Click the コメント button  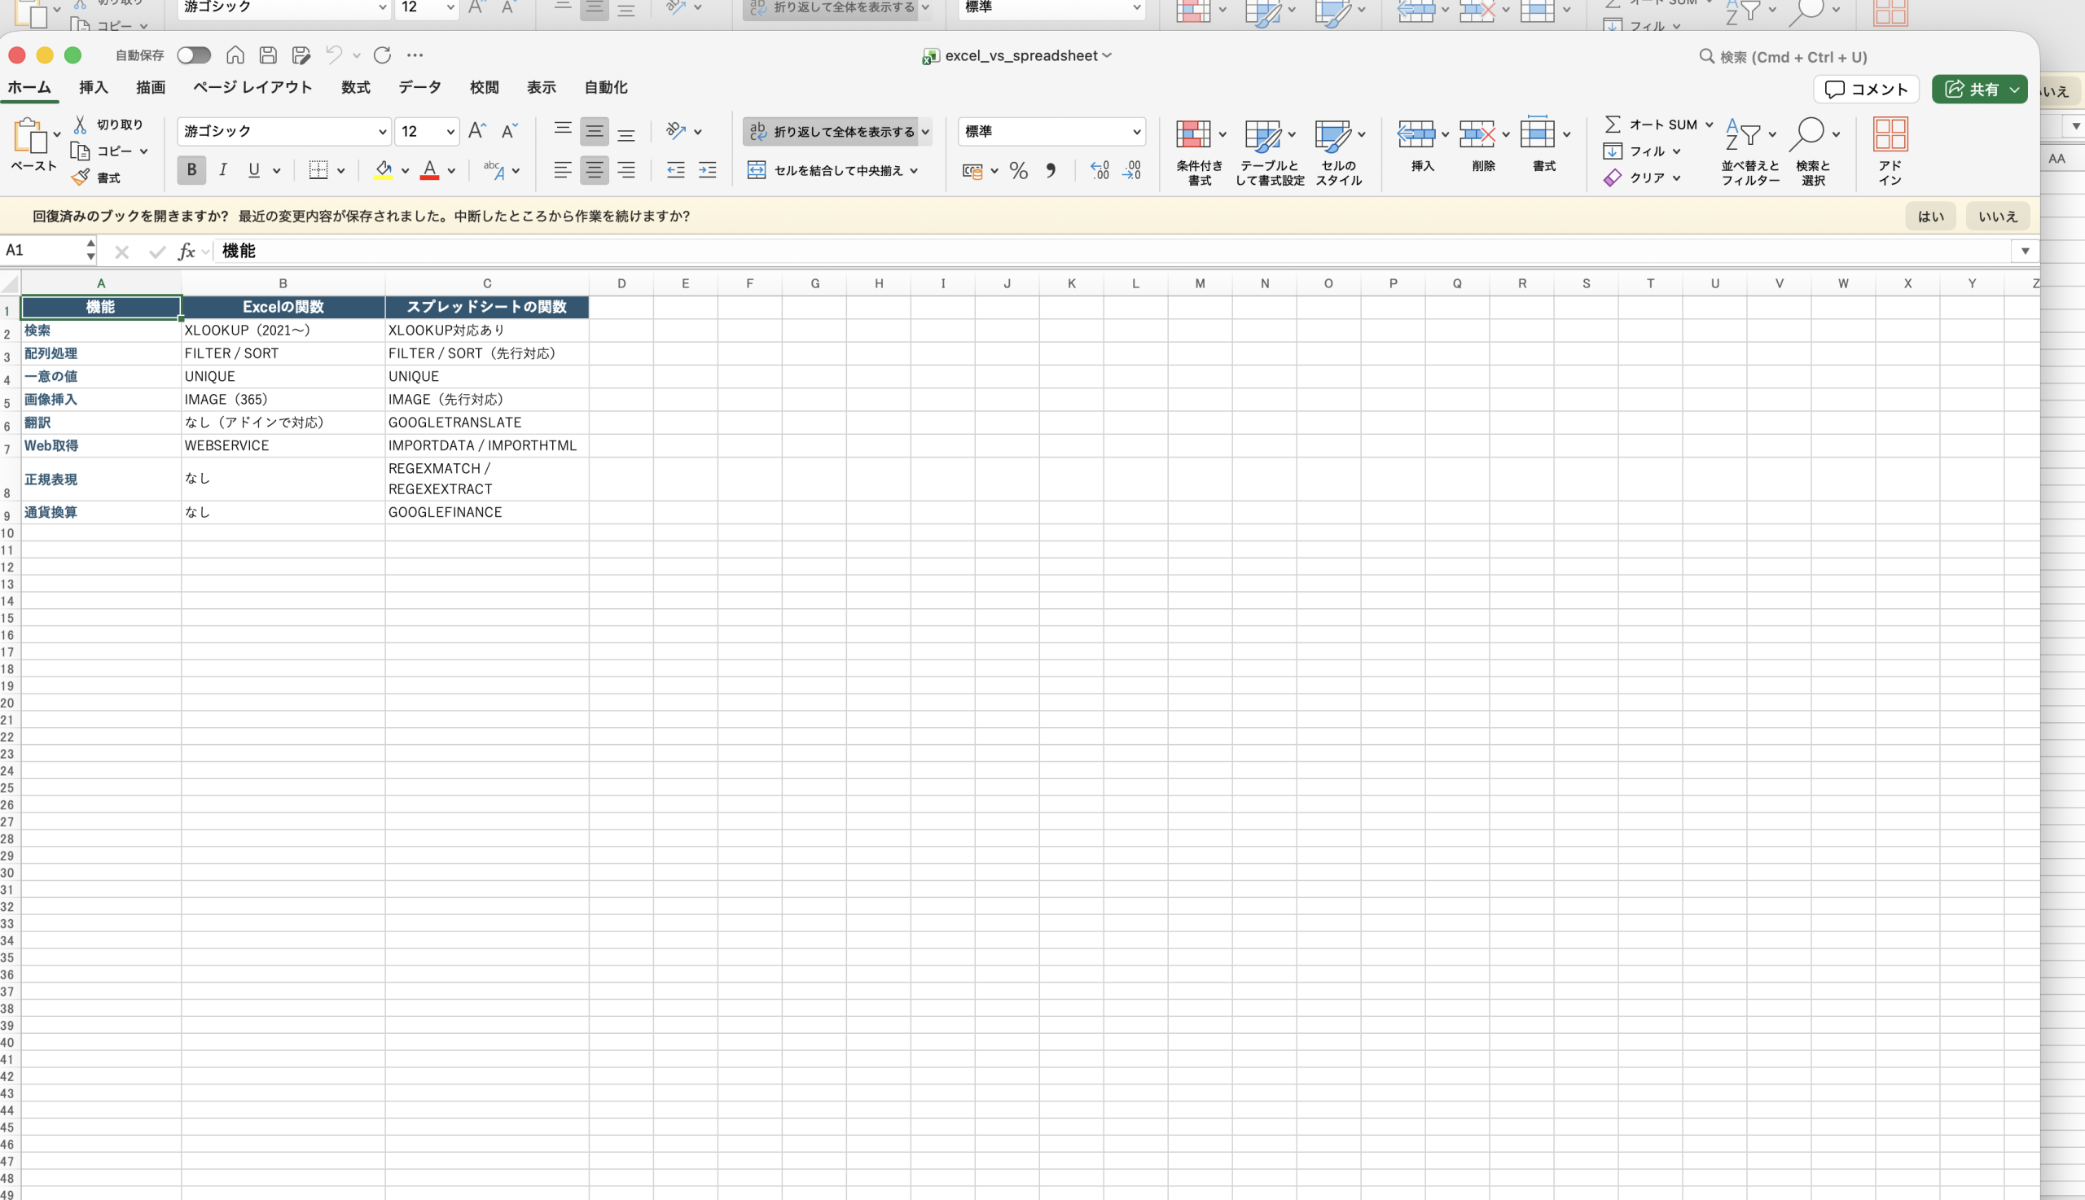(1866, 89)
